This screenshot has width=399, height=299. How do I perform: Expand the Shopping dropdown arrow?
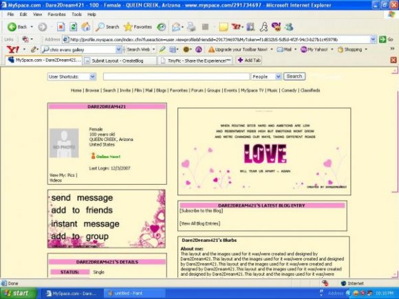366,49
